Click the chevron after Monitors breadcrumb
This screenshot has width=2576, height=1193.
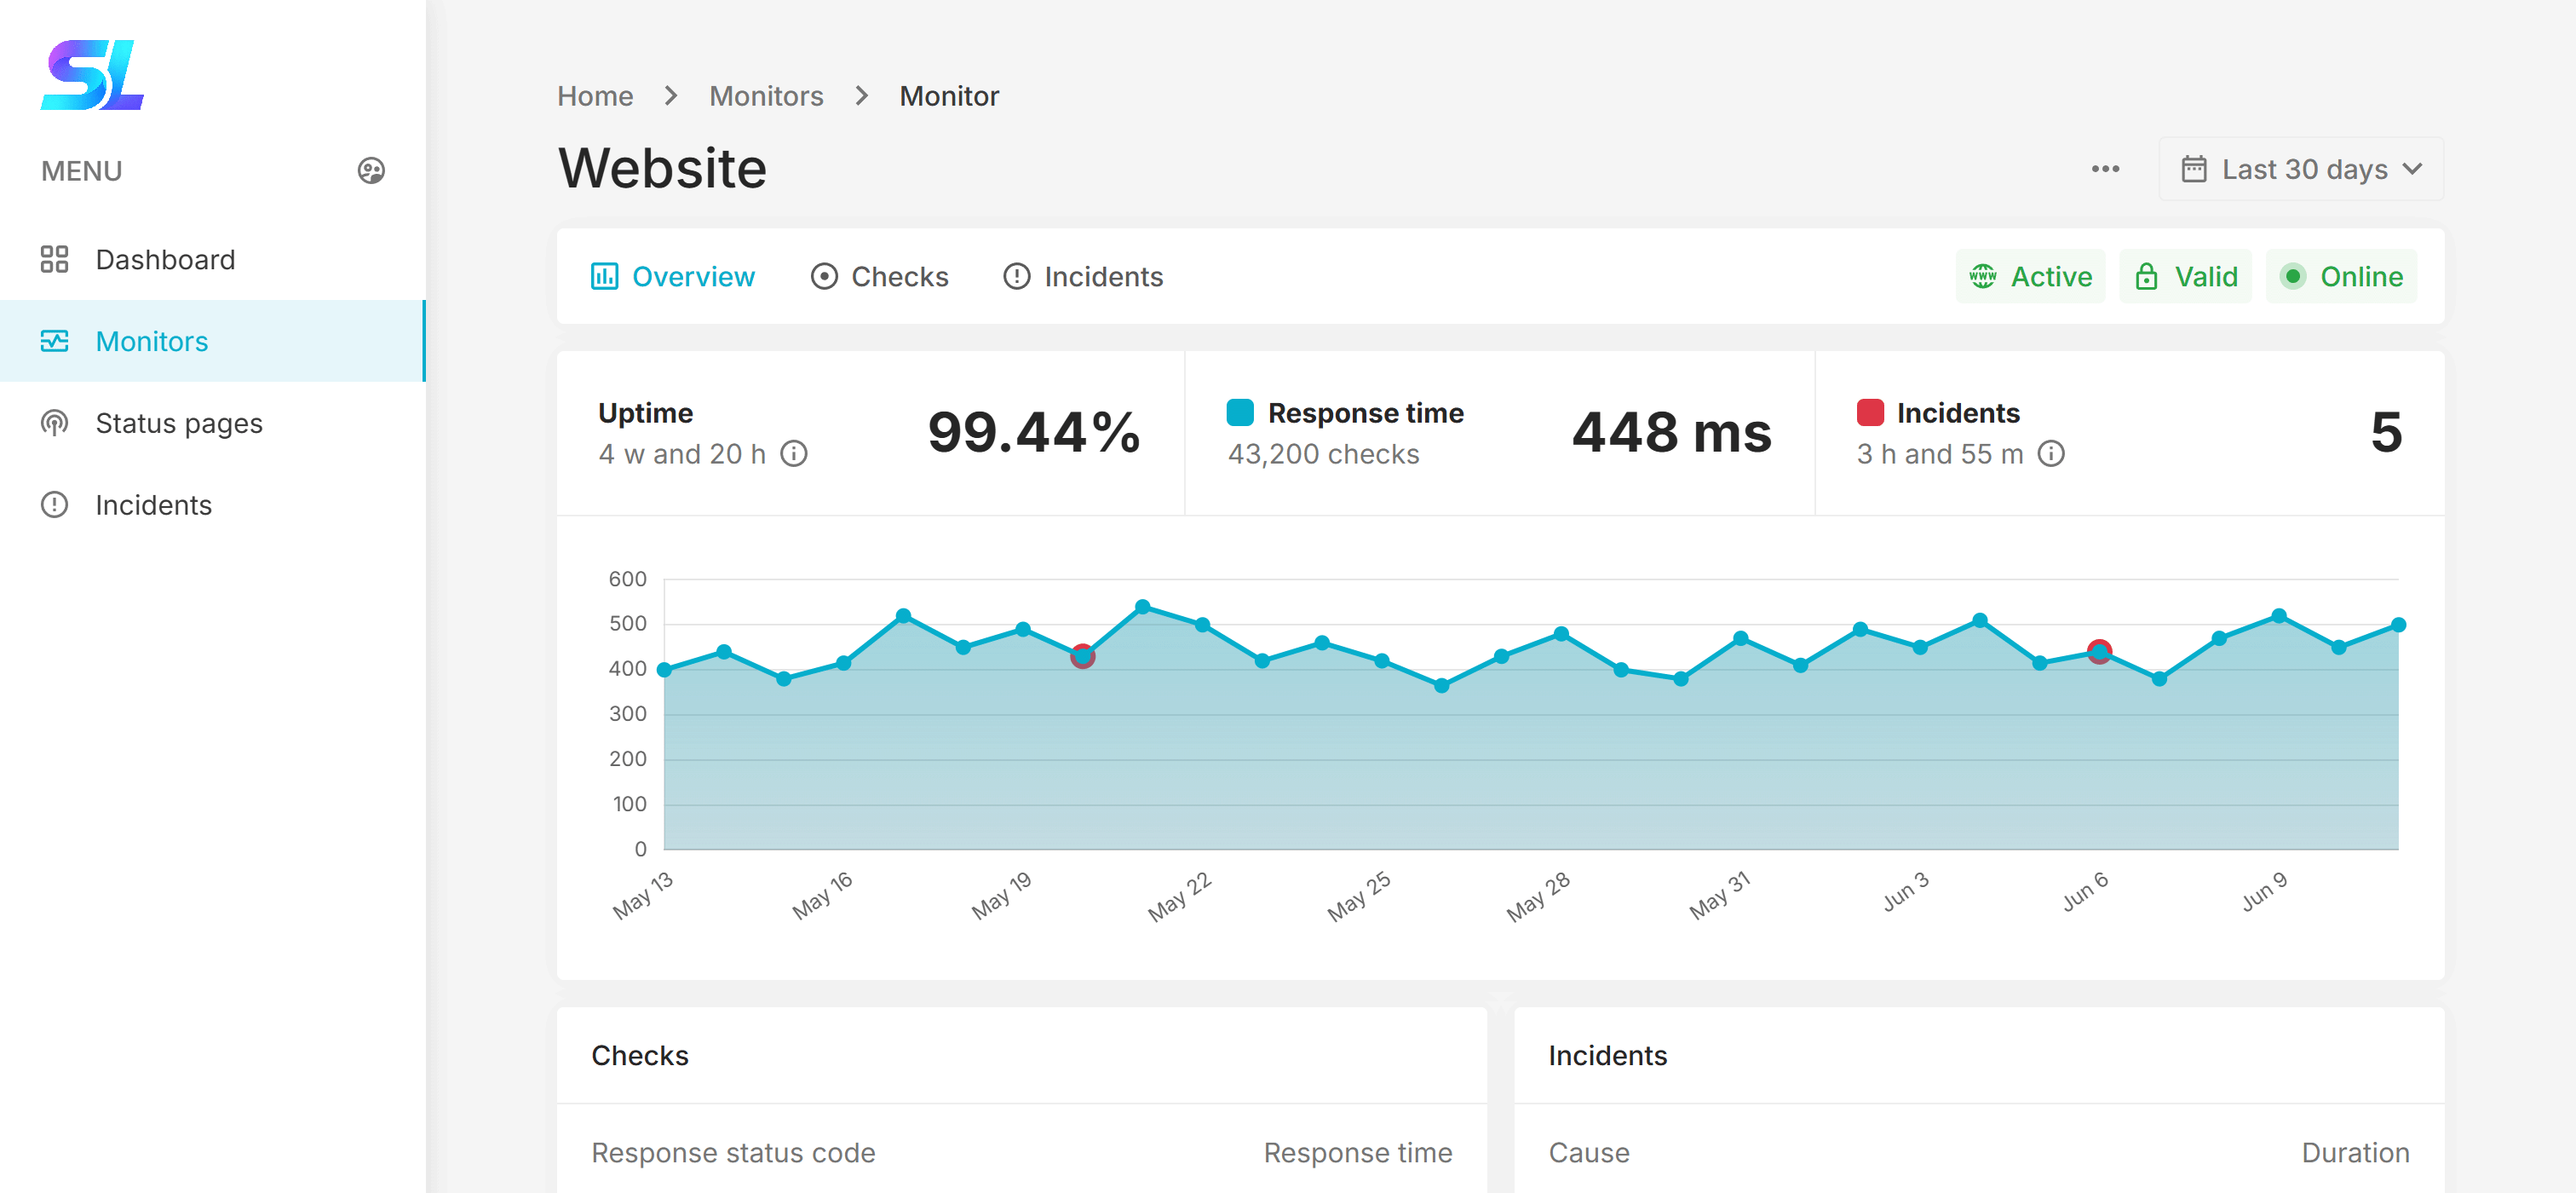(x=862, y=96)
